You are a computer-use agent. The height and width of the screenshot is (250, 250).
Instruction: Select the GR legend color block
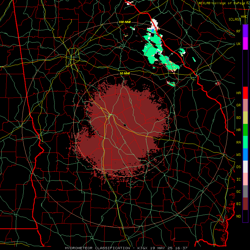tap(245, 105)
